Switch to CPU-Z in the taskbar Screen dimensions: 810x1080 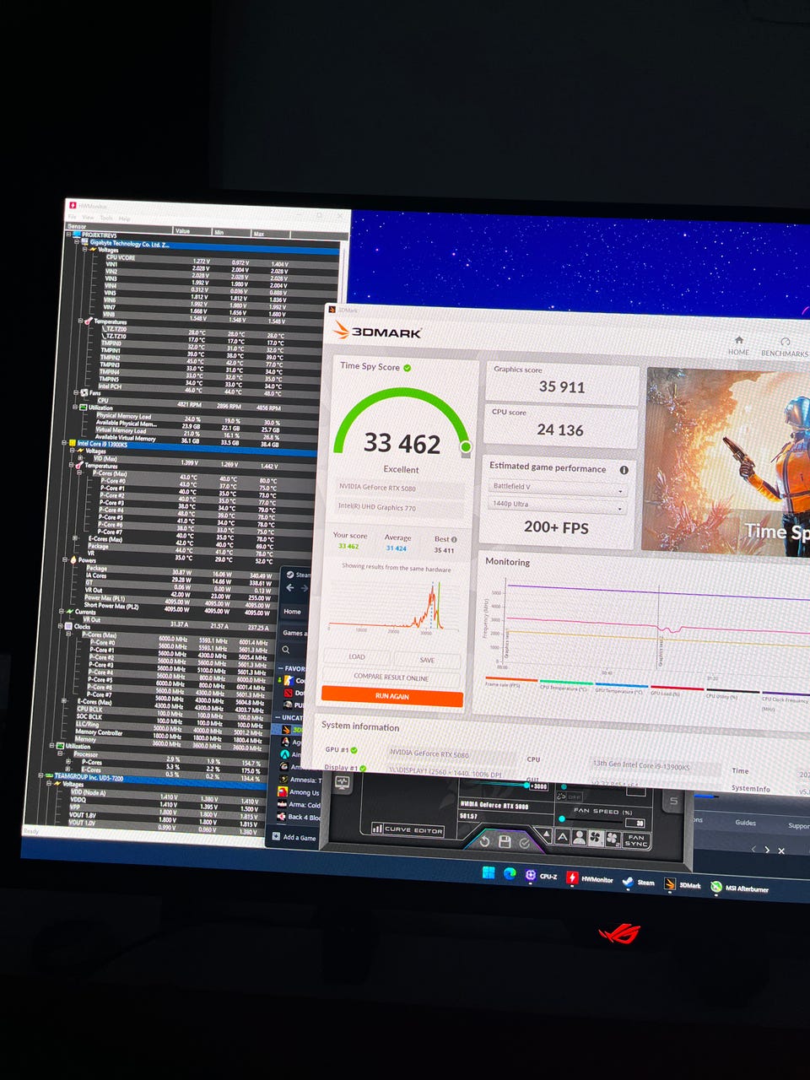[542, 876]
